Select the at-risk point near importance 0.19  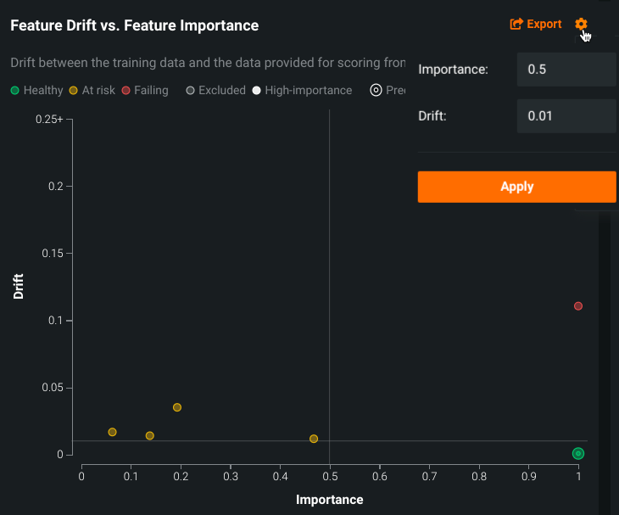click(177, 407)
